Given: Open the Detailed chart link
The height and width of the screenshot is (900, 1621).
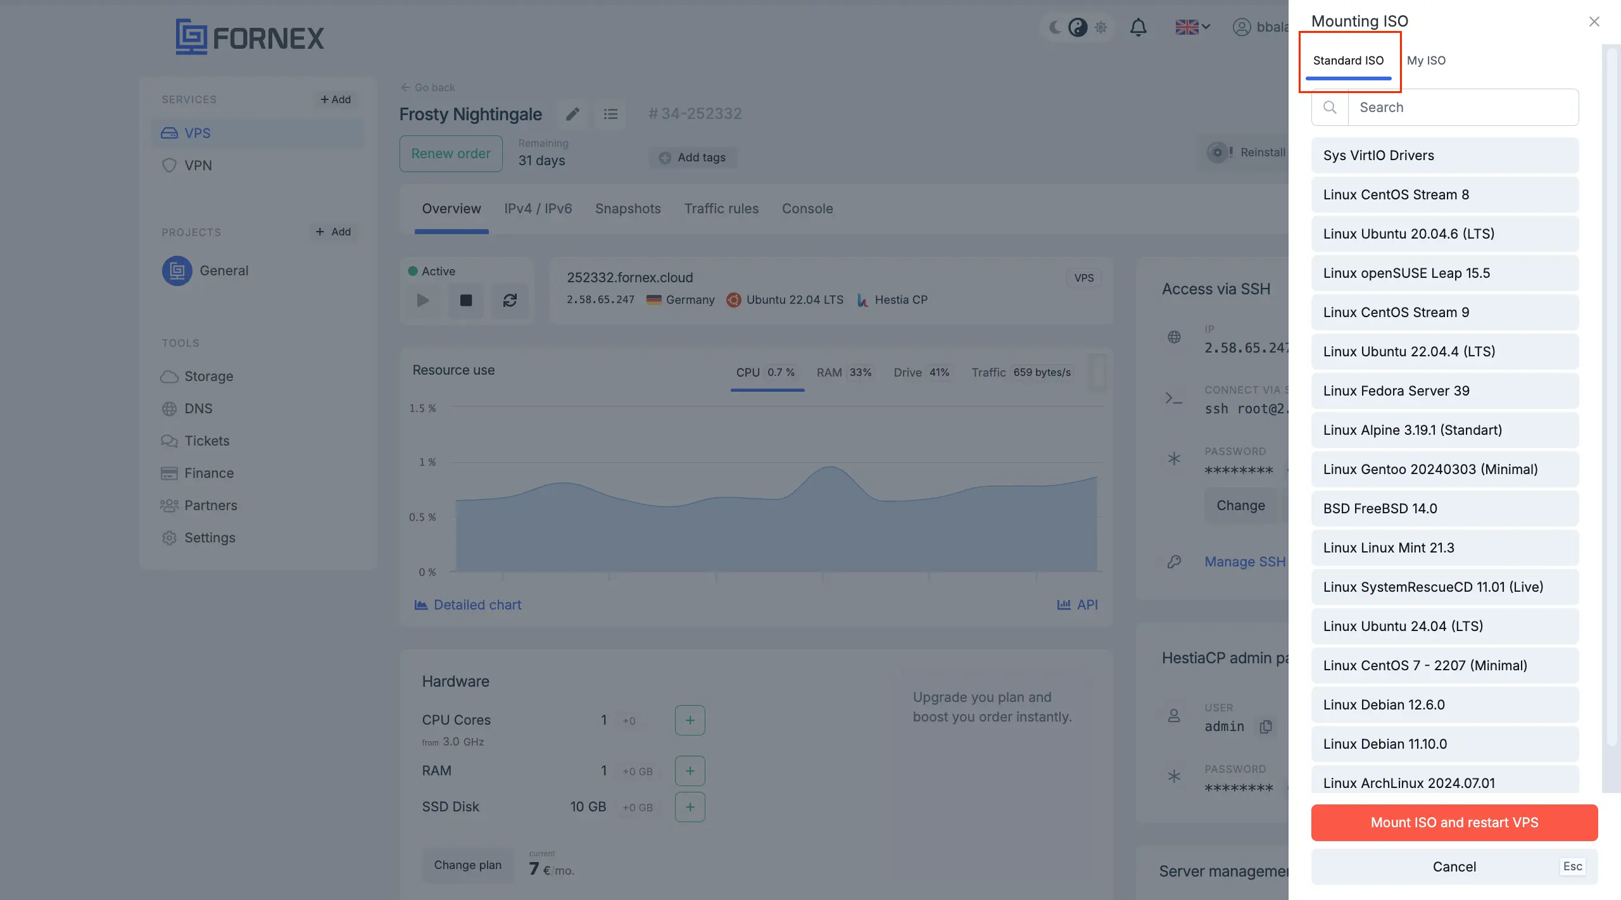Looking at the screenshot, I should click(468, 605).
